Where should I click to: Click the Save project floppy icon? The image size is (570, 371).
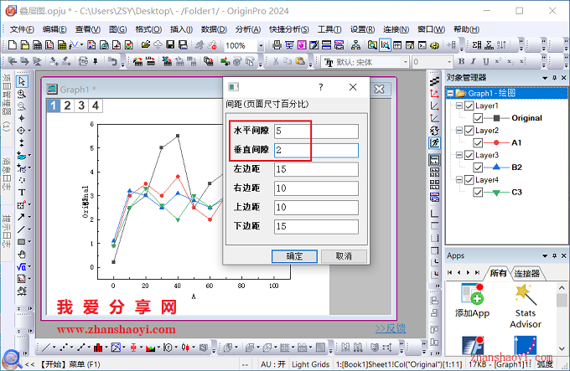tap(170, 45)
